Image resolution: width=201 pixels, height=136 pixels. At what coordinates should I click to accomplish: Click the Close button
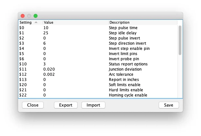click(x=33, y=105)
